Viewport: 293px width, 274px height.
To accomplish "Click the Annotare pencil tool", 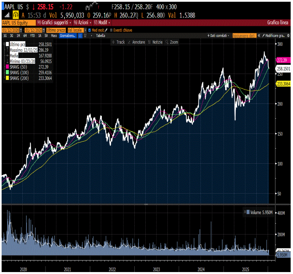I will [x=137, y=42].
